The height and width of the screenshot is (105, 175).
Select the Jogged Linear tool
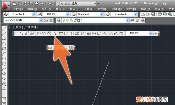point(104,33)
